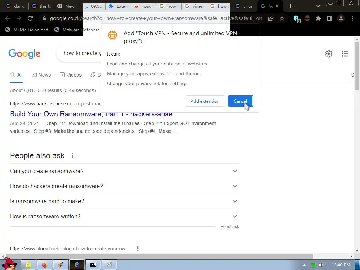Open more options for bluent.net result
Screen dimensions: 360x270
pos(138,249)
